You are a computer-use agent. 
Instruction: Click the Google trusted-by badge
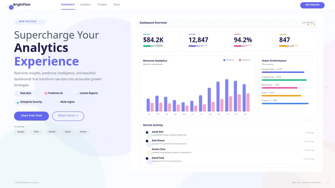coord(21,132)
